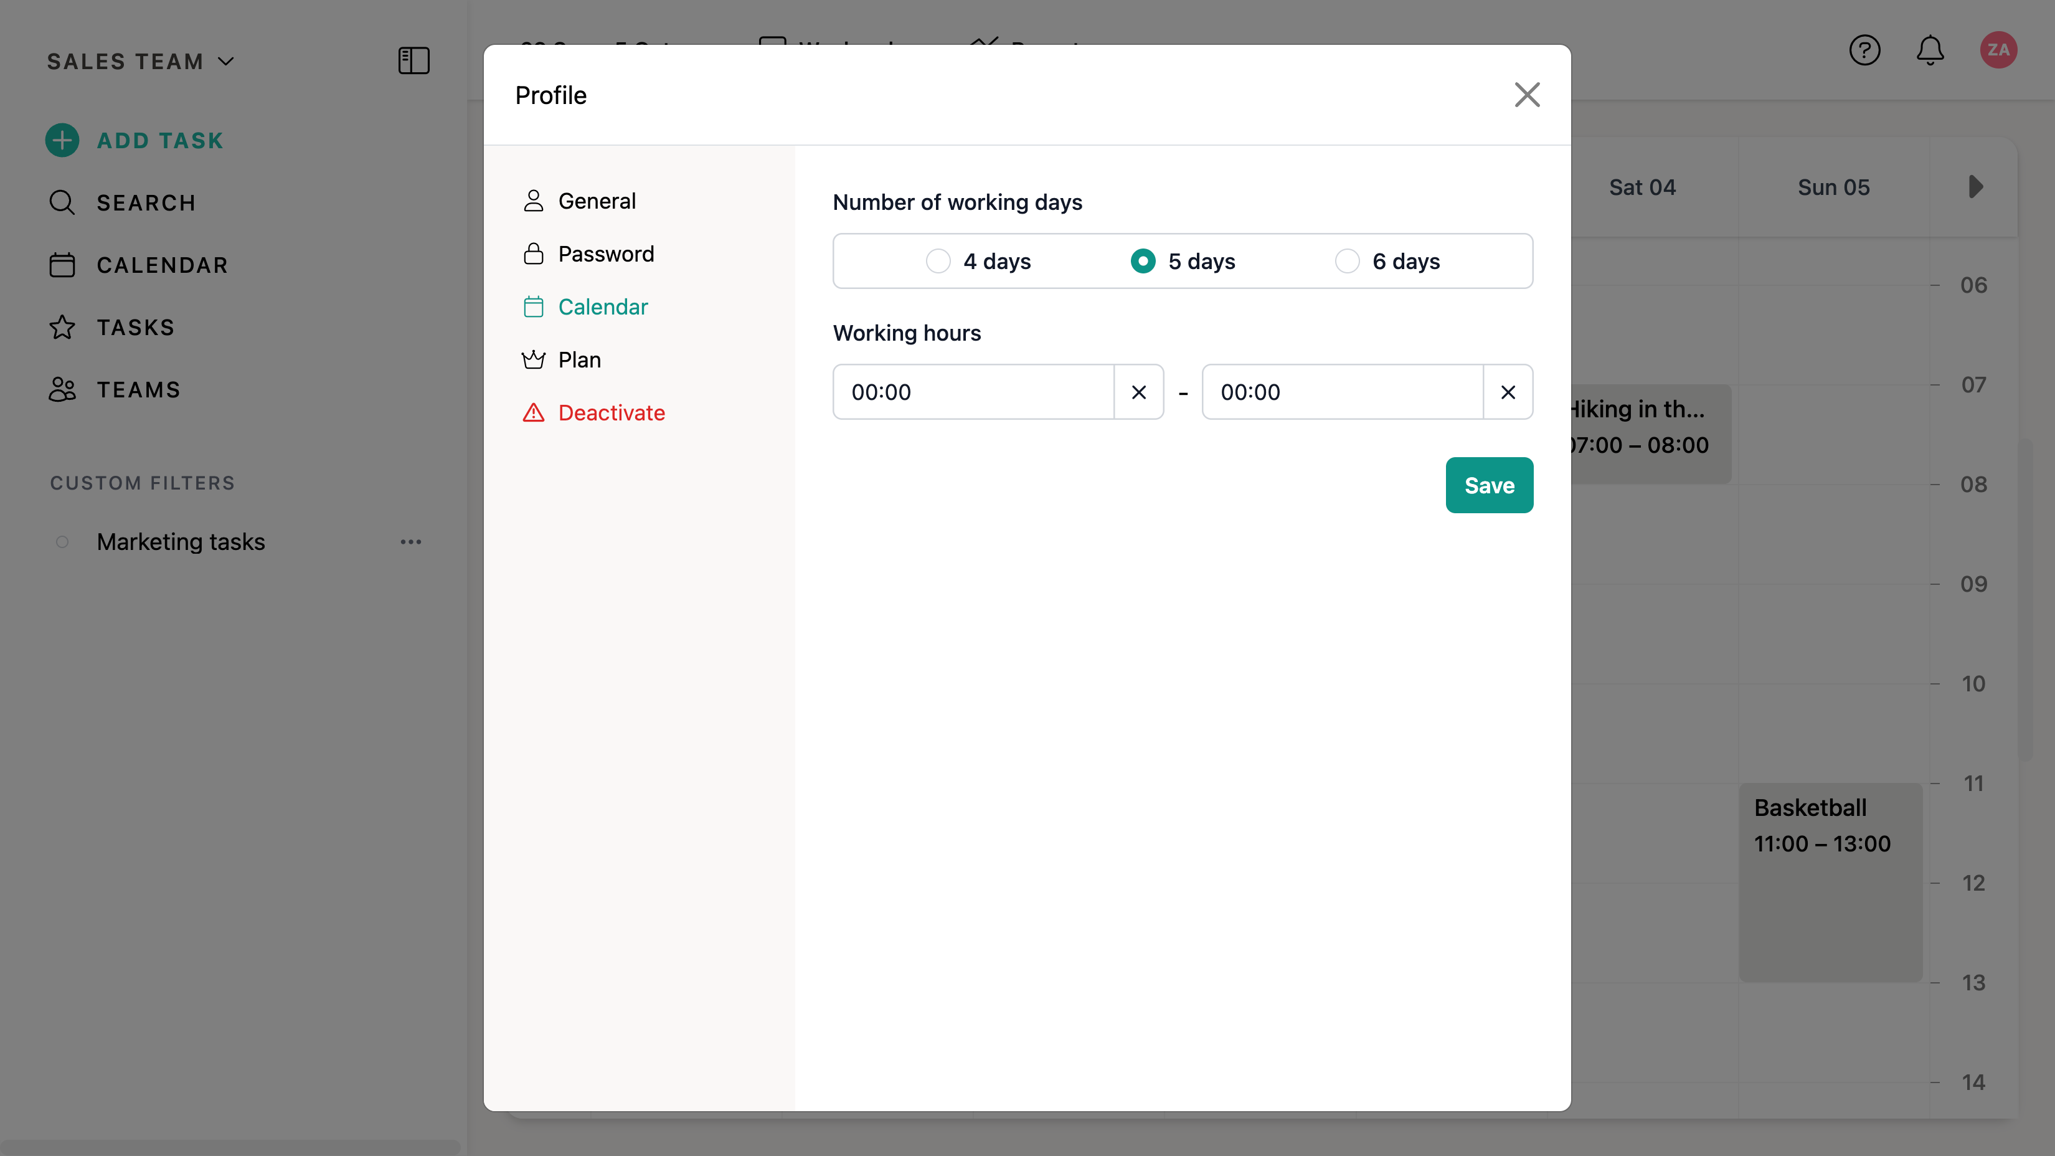Open the Password settings tab
2055x1156 pixels.
click(605, 253)
